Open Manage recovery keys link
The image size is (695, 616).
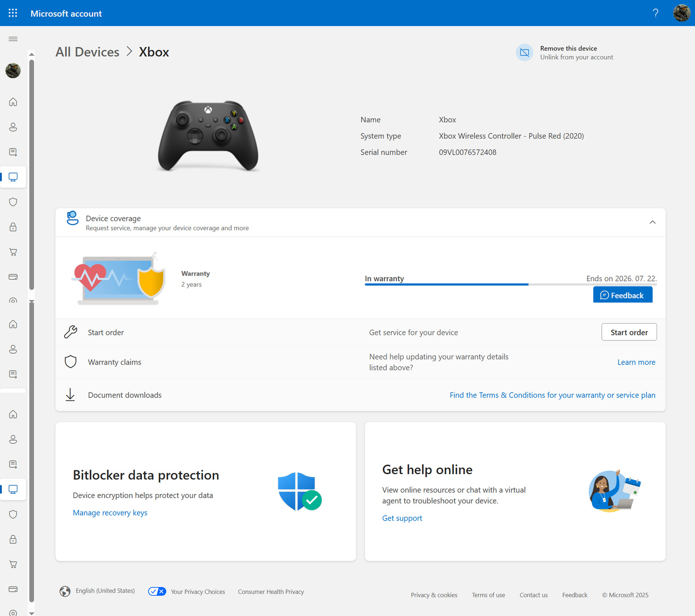tap(110, 513)
